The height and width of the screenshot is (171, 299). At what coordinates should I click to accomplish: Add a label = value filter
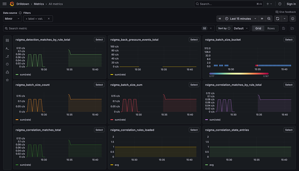[34, 19]
